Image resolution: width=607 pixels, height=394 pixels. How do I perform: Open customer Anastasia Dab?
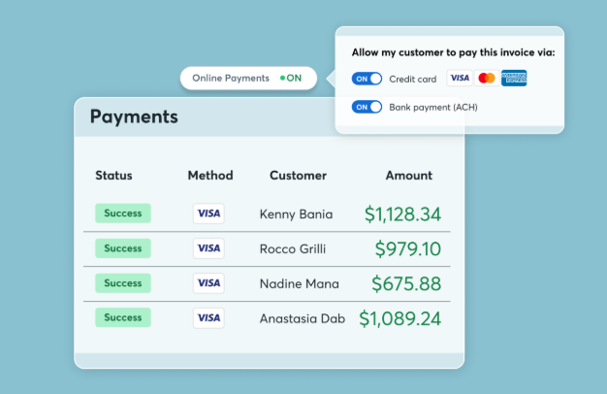click(302, 318)
